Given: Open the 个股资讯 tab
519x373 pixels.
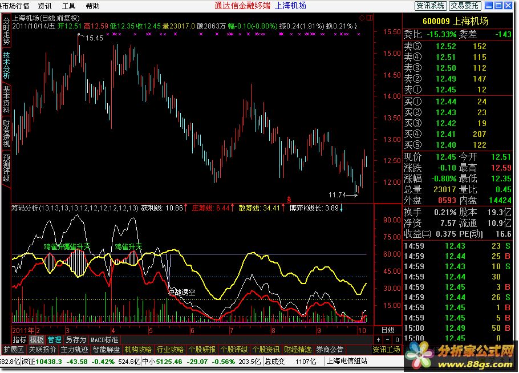Looking at the screenshot, I should click(x=266, y=350).
